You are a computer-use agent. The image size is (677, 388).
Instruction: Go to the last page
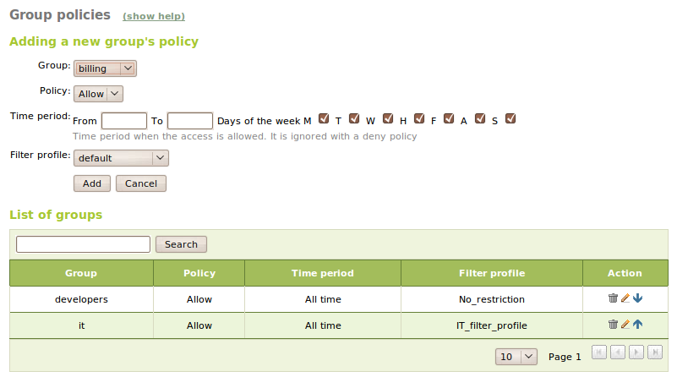tap(655, 353)
